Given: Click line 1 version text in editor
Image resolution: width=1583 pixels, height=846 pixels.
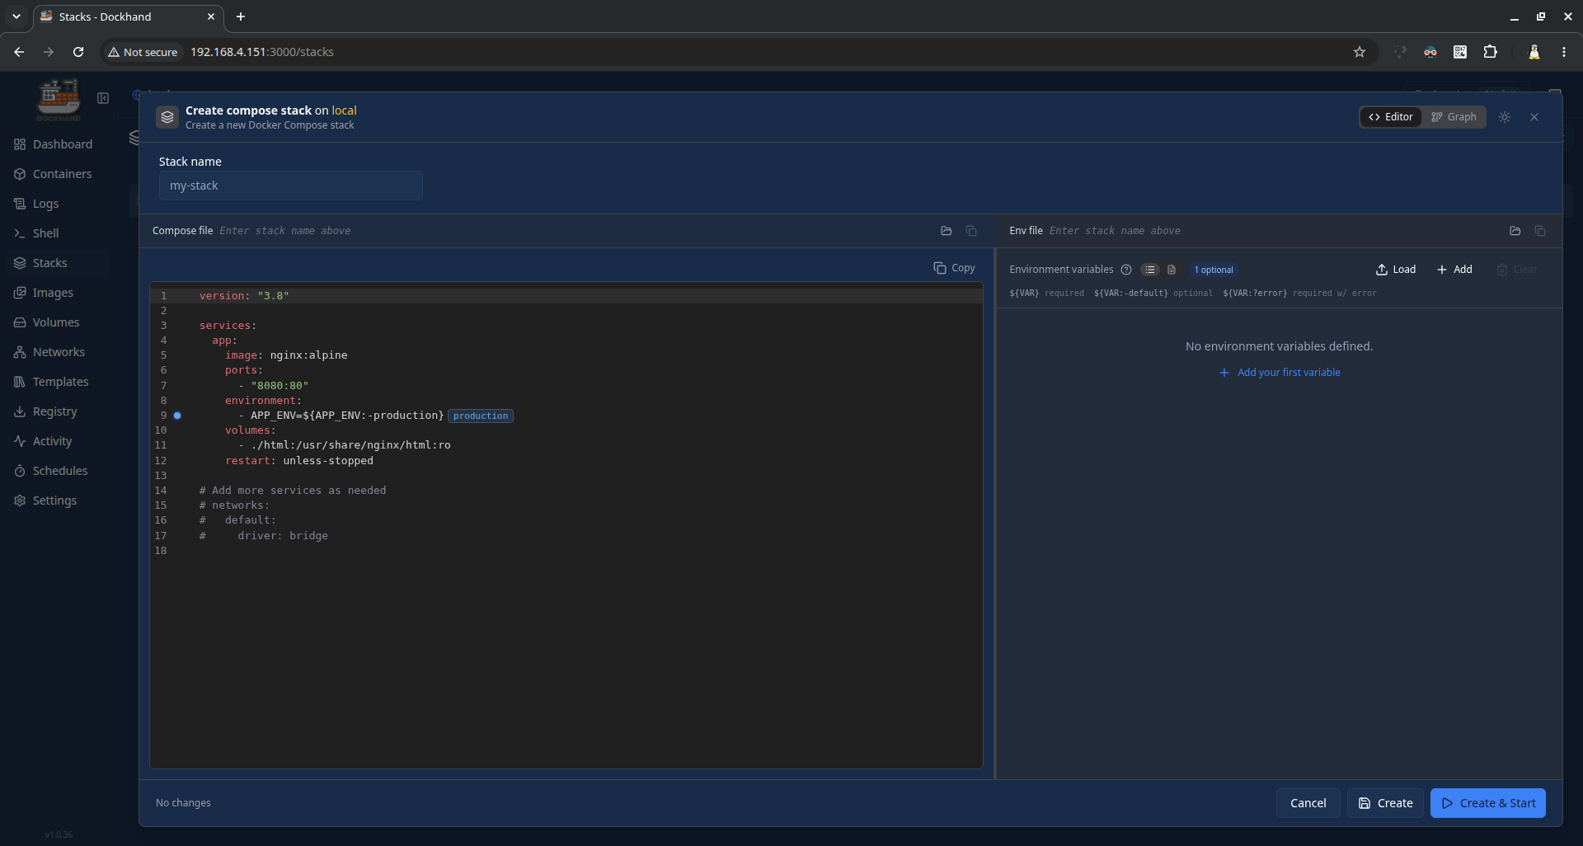Looking at the screenshot, I should tap(244, 295).
